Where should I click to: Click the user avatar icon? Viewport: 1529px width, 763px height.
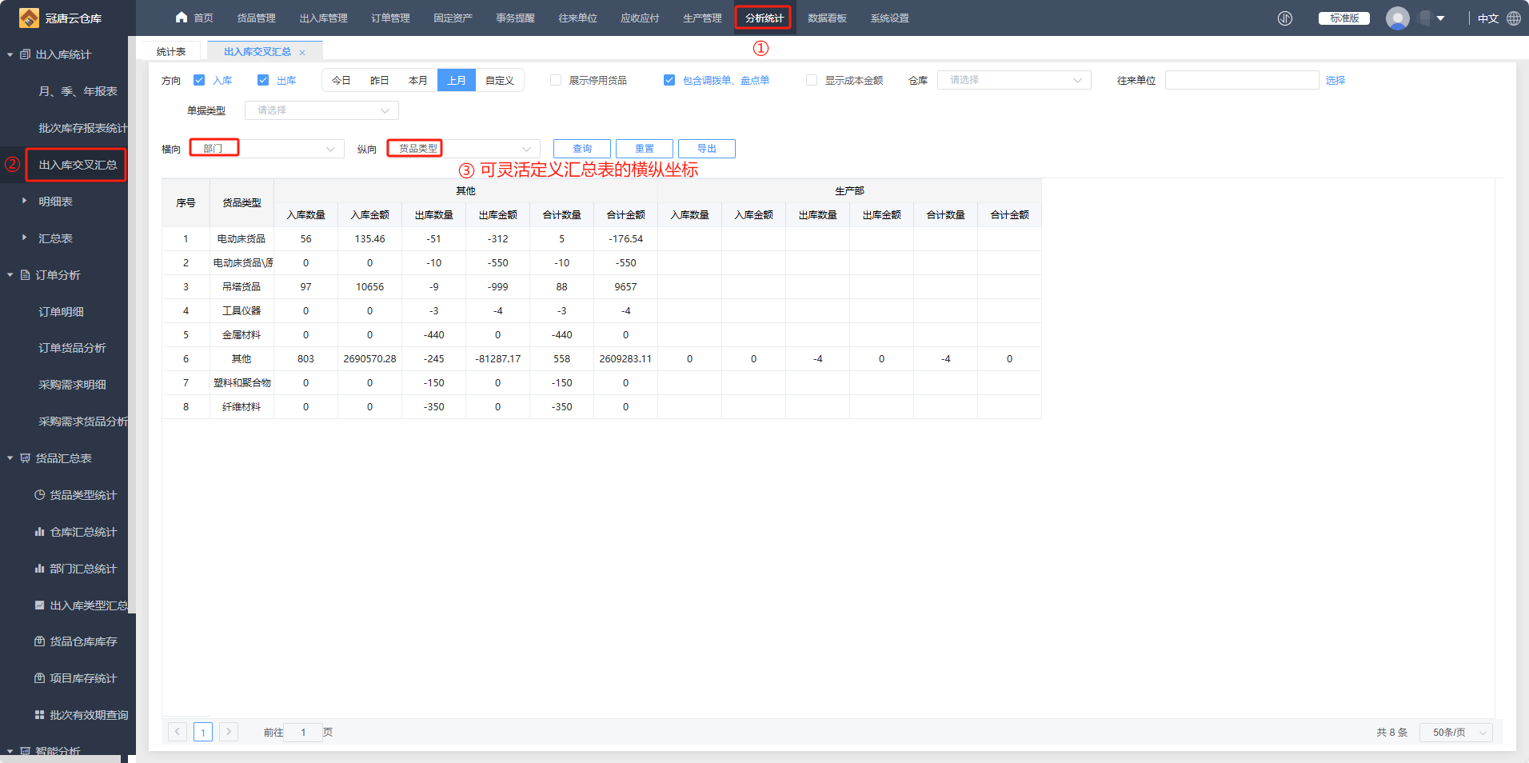1398,18
